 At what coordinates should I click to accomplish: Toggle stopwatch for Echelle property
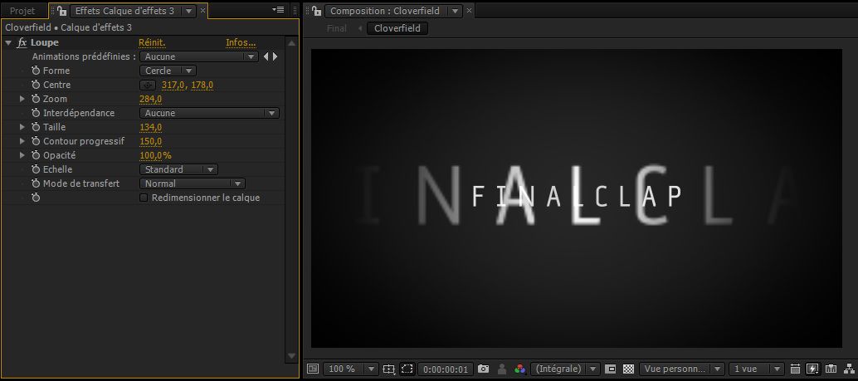(x=37, y=169)
